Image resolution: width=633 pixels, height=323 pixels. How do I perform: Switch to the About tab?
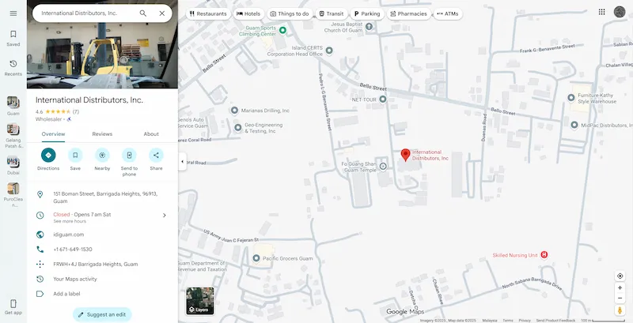pos(151,134)
